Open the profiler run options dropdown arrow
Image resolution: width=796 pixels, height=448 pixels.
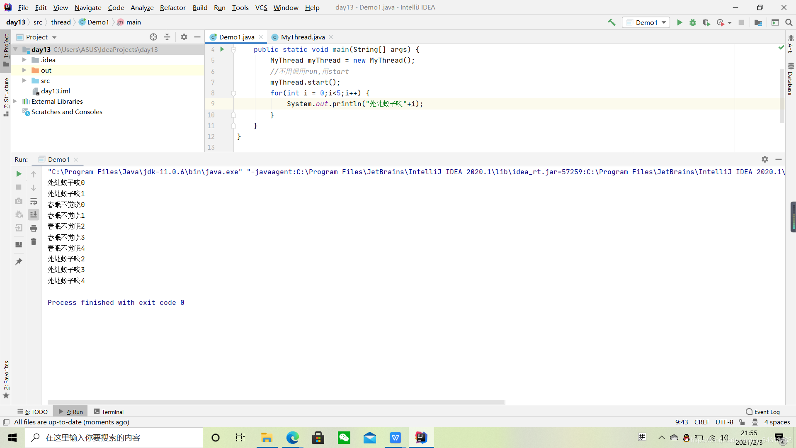(730, 23)
